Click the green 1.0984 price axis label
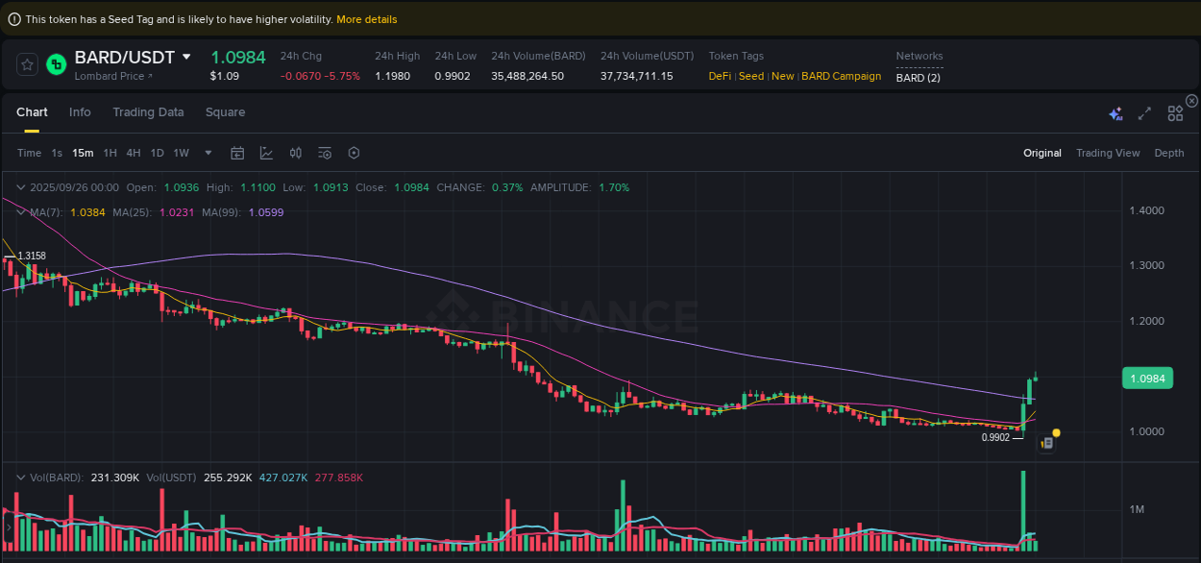This screenshot has height=563, width=1201. (1147, 378)
